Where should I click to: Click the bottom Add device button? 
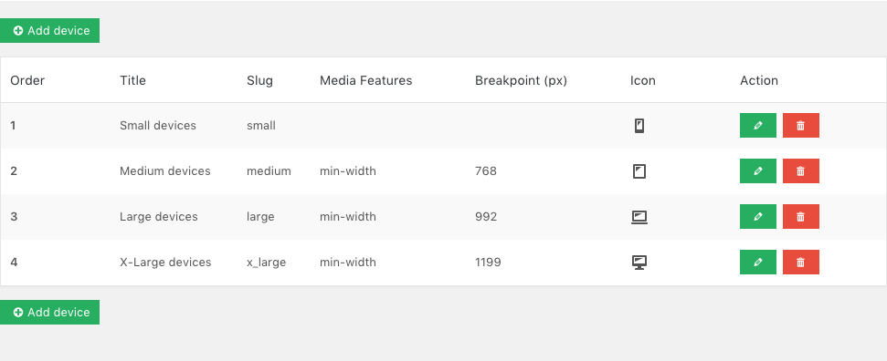tap(49, 313)
